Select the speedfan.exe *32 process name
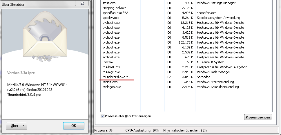 (x=115, y=13)
